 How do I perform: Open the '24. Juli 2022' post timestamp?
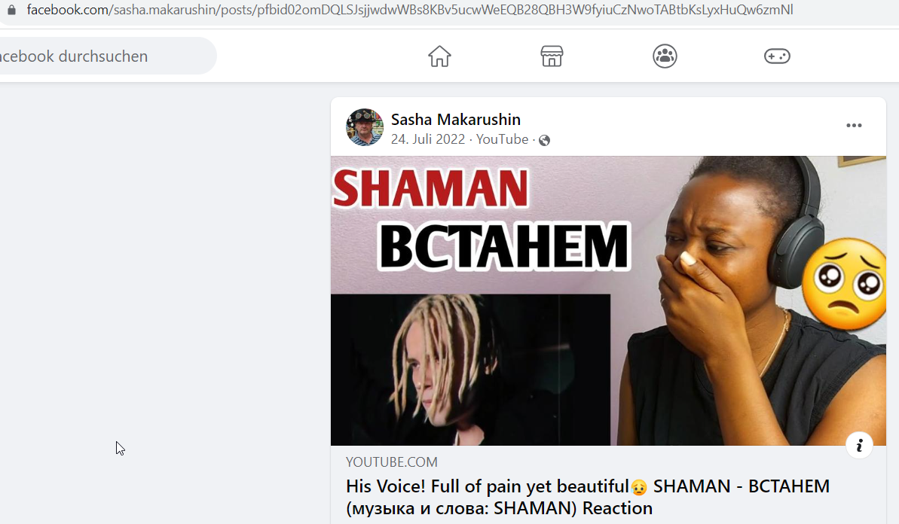pos(428,139)
